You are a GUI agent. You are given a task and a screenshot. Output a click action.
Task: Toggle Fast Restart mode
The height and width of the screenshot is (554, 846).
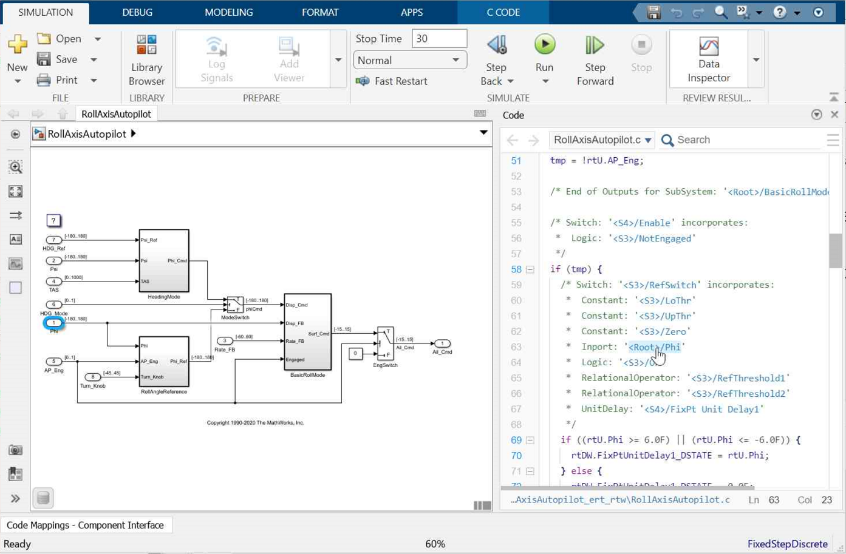click(392, 81)
